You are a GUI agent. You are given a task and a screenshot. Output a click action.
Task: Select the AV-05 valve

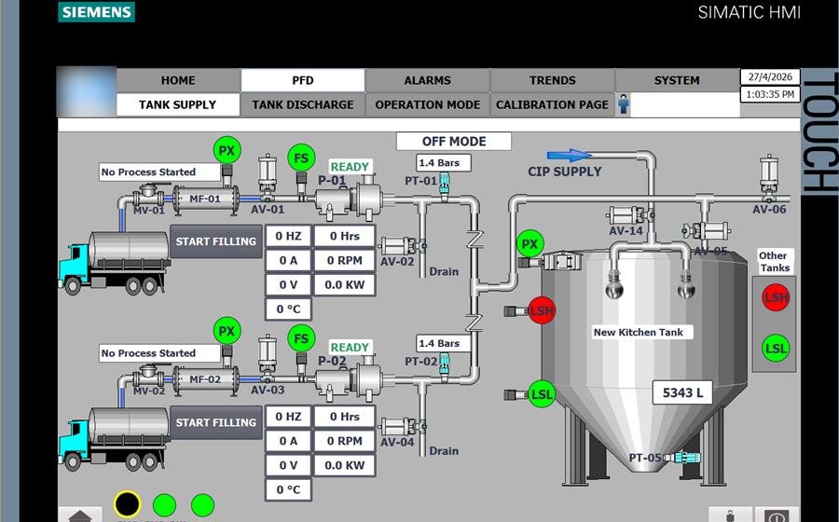point(707,231)
